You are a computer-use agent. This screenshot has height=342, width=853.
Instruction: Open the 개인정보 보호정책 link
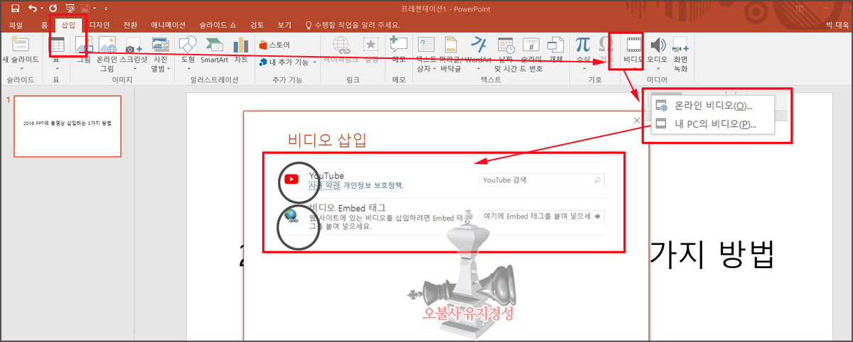(x=372, y=185)
